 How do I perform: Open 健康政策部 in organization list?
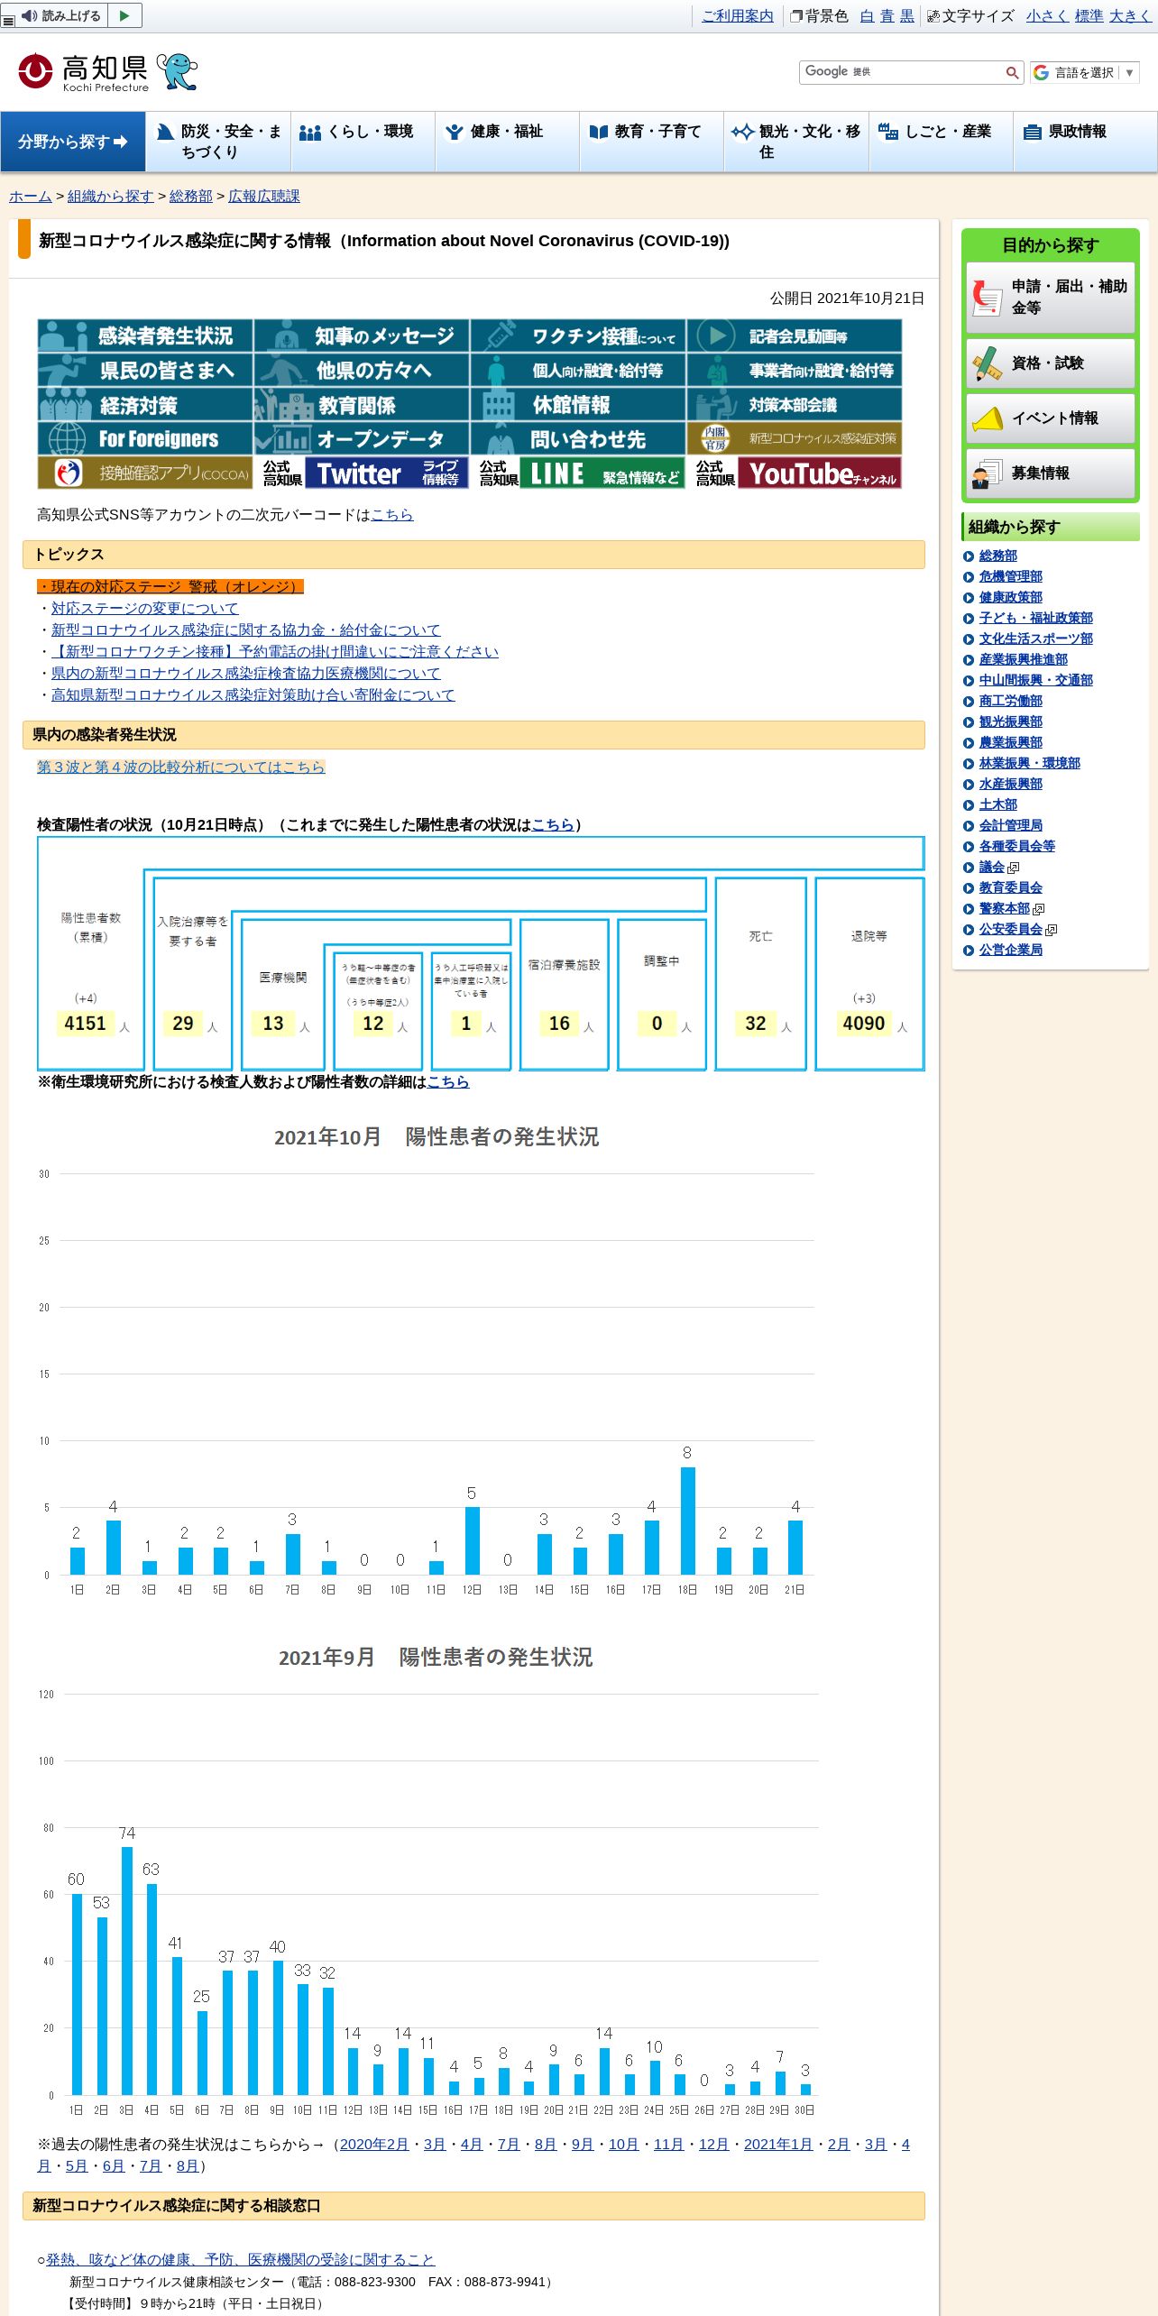coord(1010,597)
